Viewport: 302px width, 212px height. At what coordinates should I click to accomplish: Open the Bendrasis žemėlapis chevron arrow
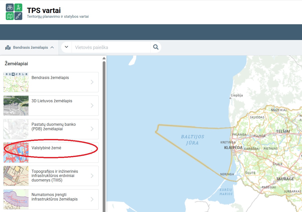92,82
